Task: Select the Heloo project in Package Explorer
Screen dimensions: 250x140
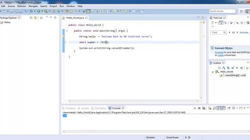Action: click(7, 23)
